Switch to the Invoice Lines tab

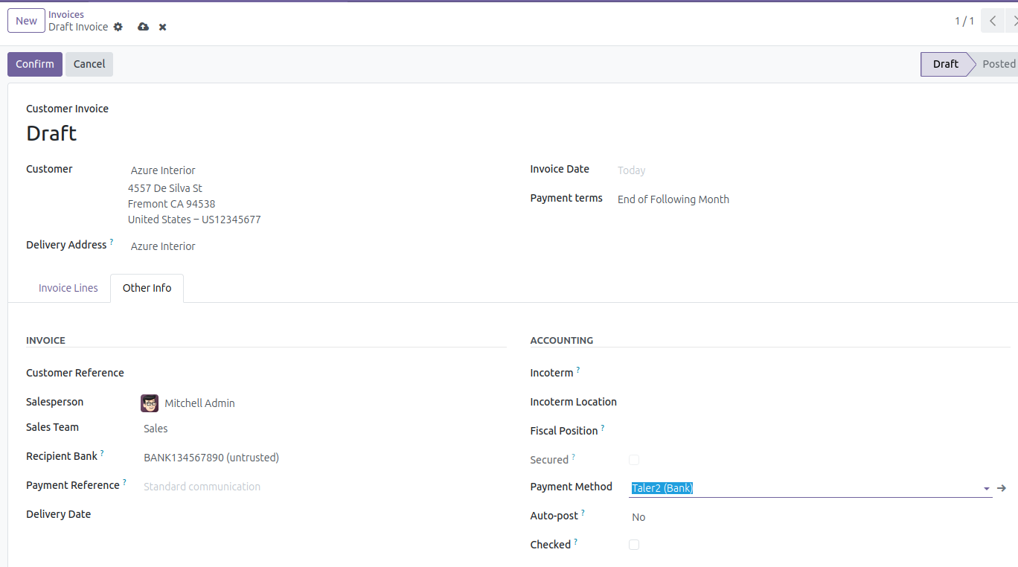[x=68, y=288]
